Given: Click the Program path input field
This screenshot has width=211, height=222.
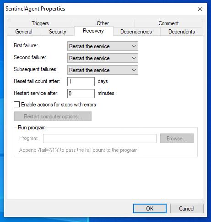Looking at the screenshot, I should coord(100,139).
